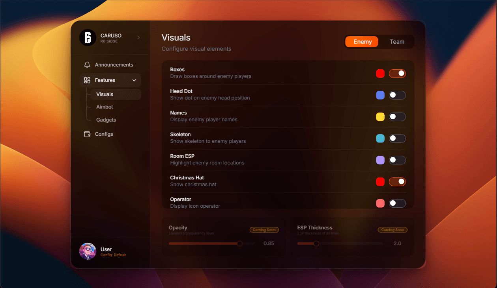
Task: Enable the Head Dot toggle
Action: coord(397,95)
